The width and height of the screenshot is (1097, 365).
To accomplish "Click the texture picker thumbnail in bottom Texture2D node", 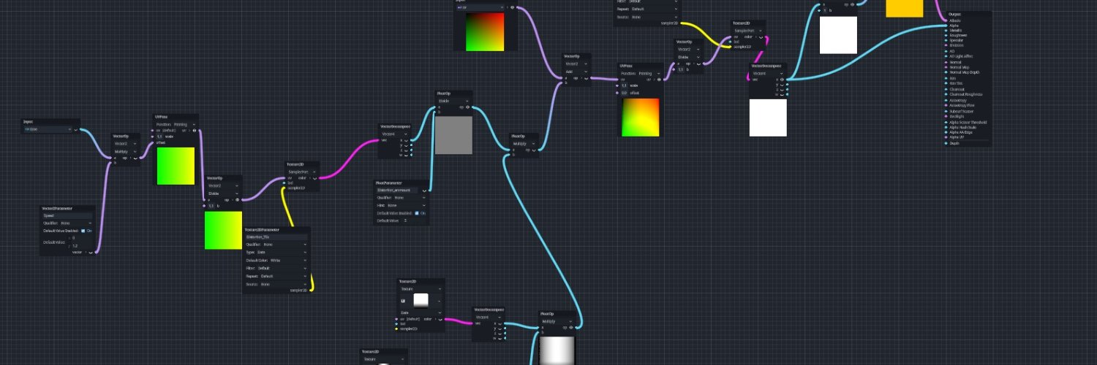I will tap(421, 301).
